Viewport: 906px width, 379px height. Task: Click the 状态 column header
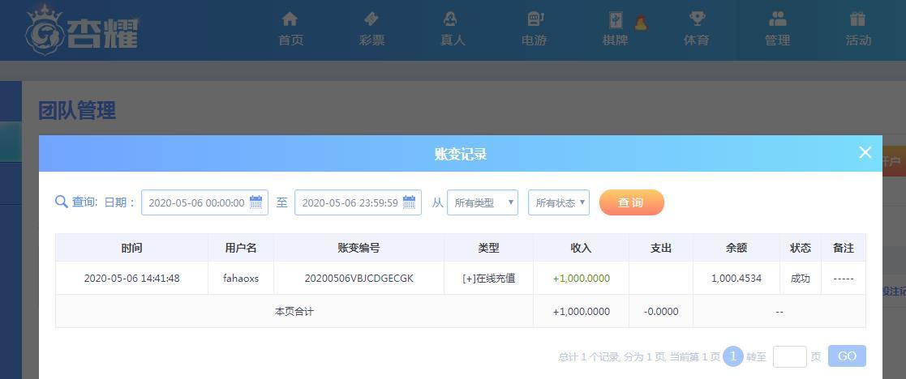tap(801, 248)
